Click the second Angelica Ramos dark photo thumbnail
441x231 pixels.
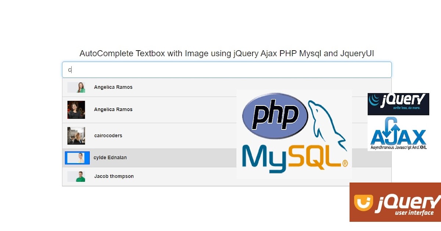click(76, 109)
